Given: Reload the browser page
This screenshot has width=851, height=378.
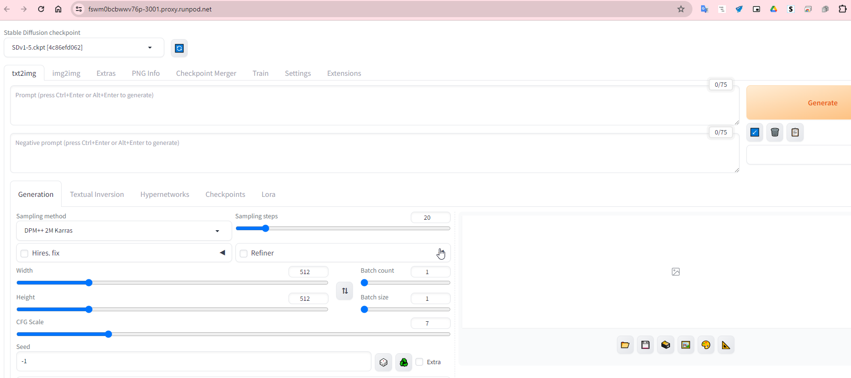Looking at the screenshot, I should click(x=41, y=9).
